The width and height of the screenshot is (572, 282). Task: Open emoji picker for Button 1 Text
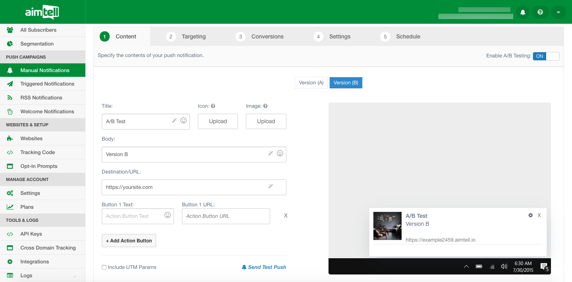(168, 215)
